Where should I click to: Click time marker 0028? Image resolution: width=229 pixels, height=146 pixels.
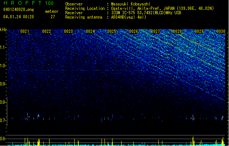coord(177,31)
